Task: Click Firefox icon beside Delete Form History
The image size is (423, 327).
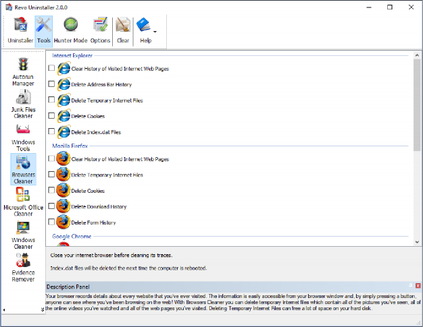Action: [x=64, y=222]
